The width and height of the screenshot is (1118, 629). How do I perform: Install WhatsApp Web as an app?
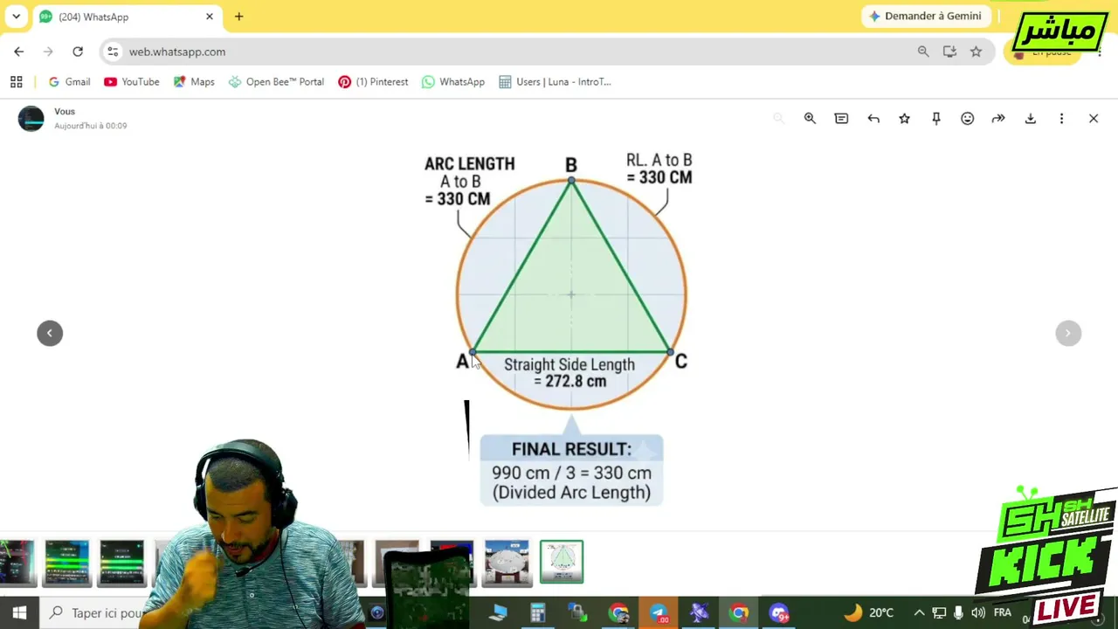coord(949,52)
